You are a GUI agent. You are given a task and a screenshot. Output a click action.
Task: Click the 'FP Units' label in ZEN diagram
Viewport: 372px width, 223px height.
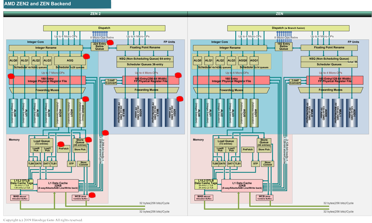353,42
